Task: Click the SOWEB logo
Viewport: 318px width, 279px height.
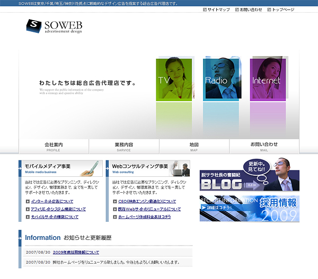Action: click(54, 26)
